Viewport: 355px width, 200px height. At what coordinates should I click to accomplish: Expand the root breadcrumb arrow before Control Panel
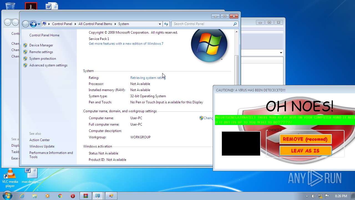pyautogui.click(x=49, y=24)
